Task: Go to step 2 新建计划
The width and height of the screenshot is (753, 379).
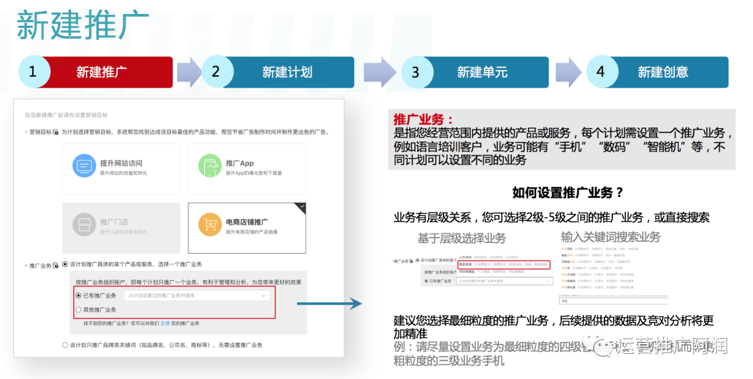Action: 278,72
